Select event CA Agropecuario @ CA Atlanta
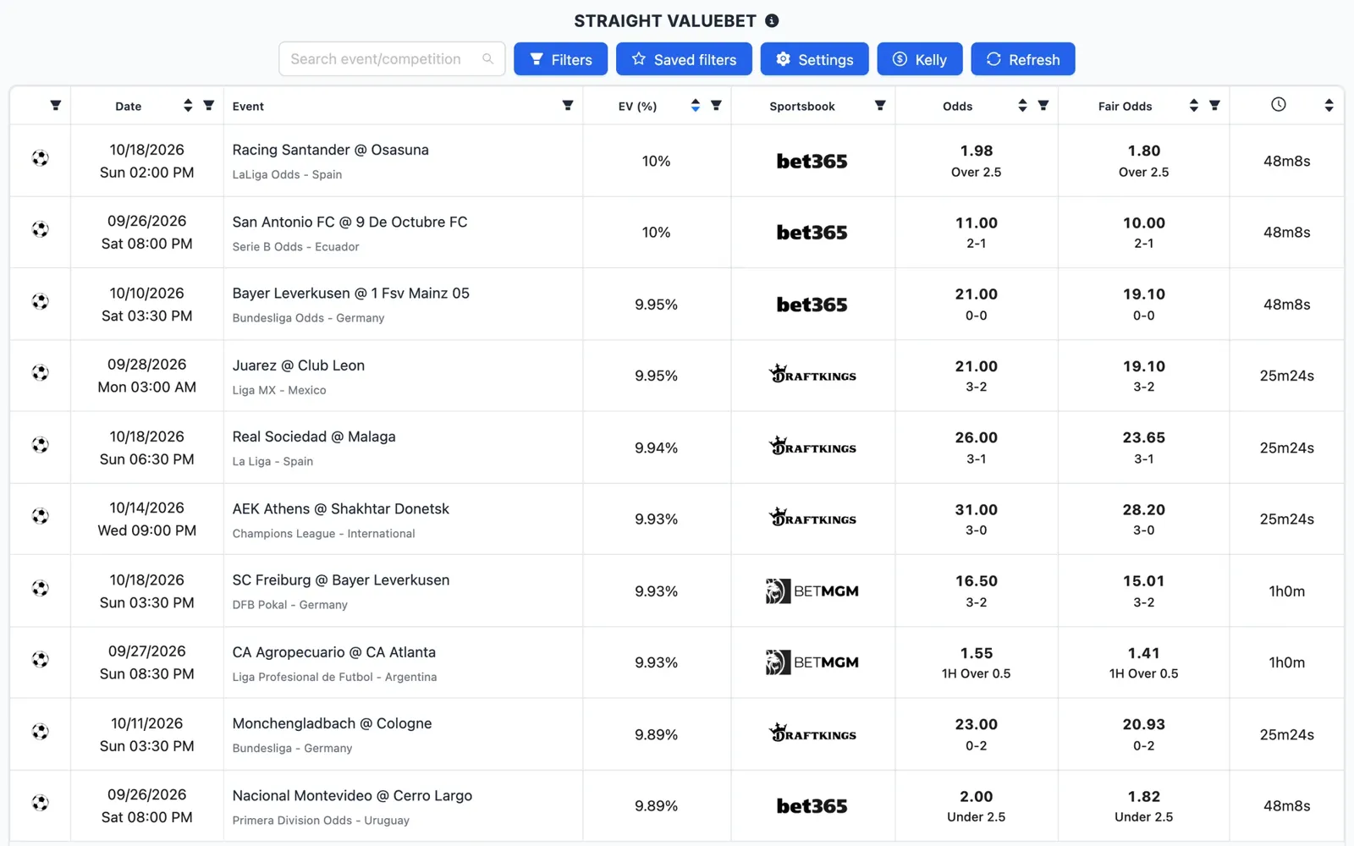Viewport: 1354px width, 846px height. click(333, 652)
